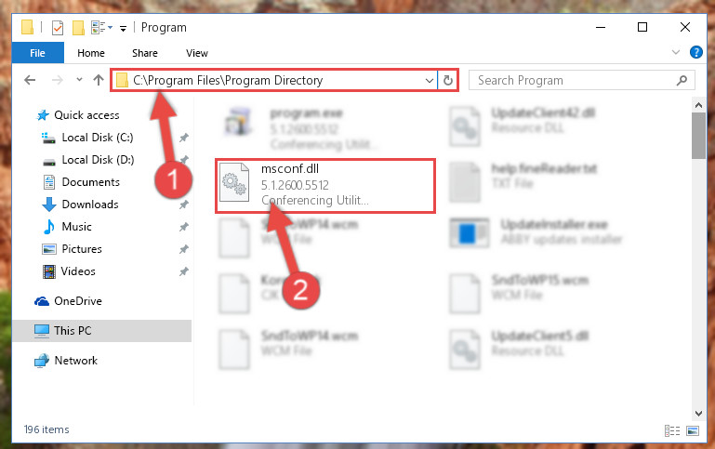
Task: Click the Back navigation arrow
Action: [30, 80]
